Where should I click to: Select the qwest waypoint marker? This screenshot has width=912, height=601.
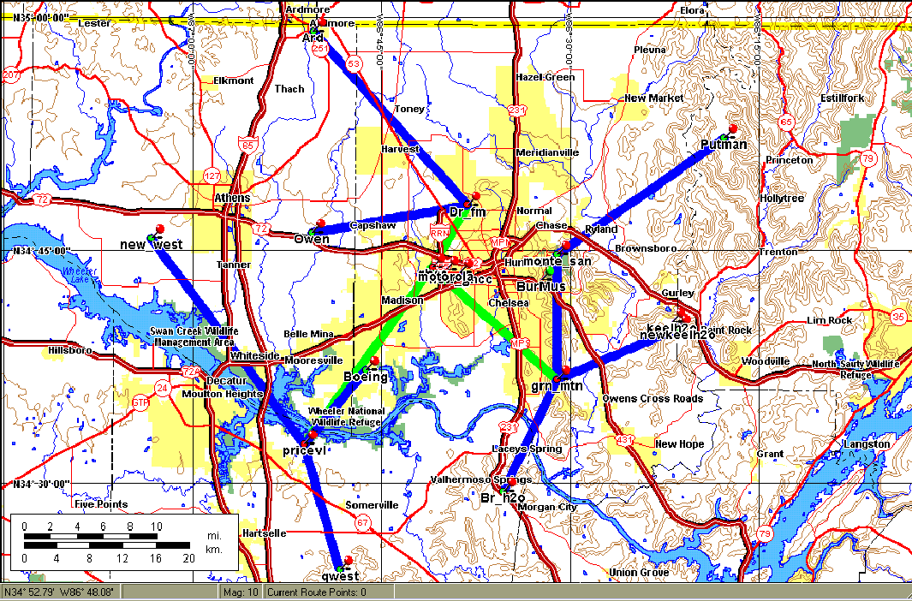(x=345, y=564)
